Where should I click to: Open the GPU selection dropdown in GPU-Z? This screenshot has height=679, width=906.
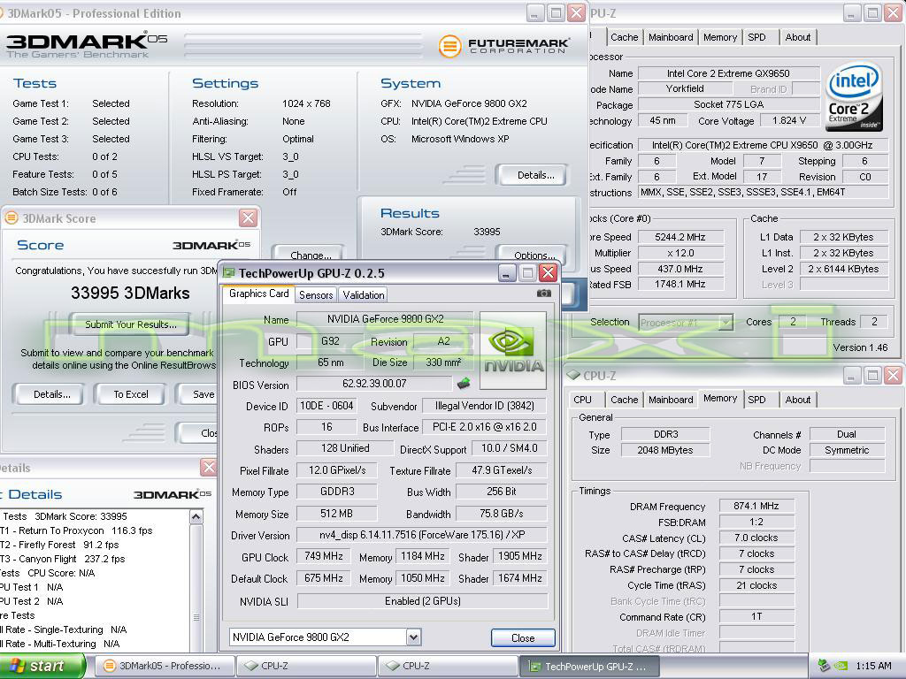[x=412, y=637]
